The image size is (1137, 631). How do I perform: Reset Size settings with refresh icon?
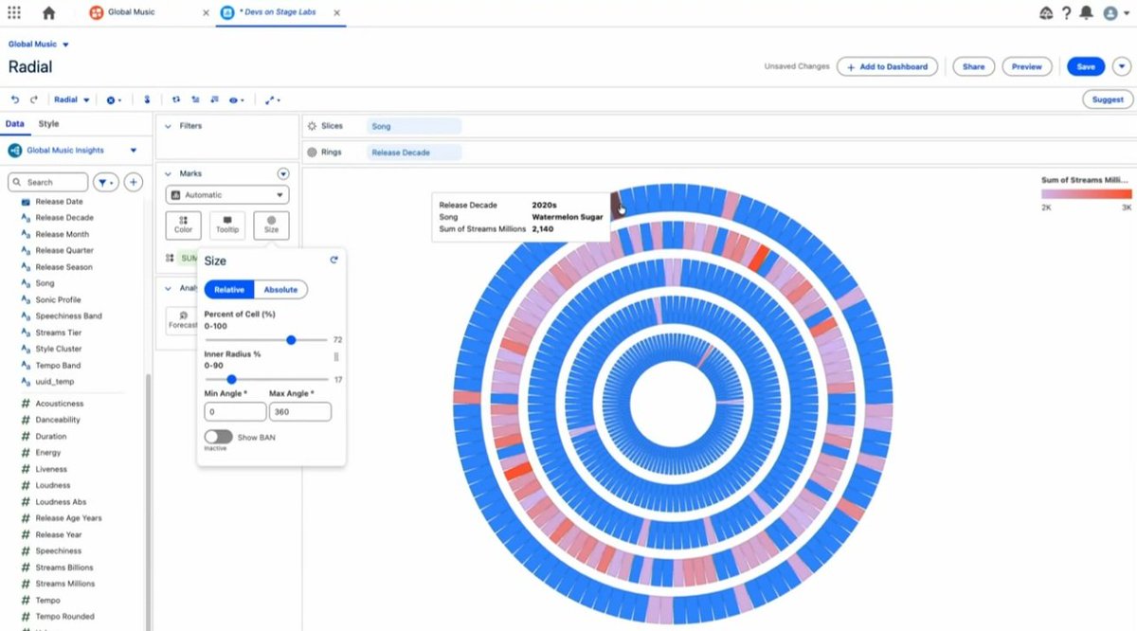point(334,260)
